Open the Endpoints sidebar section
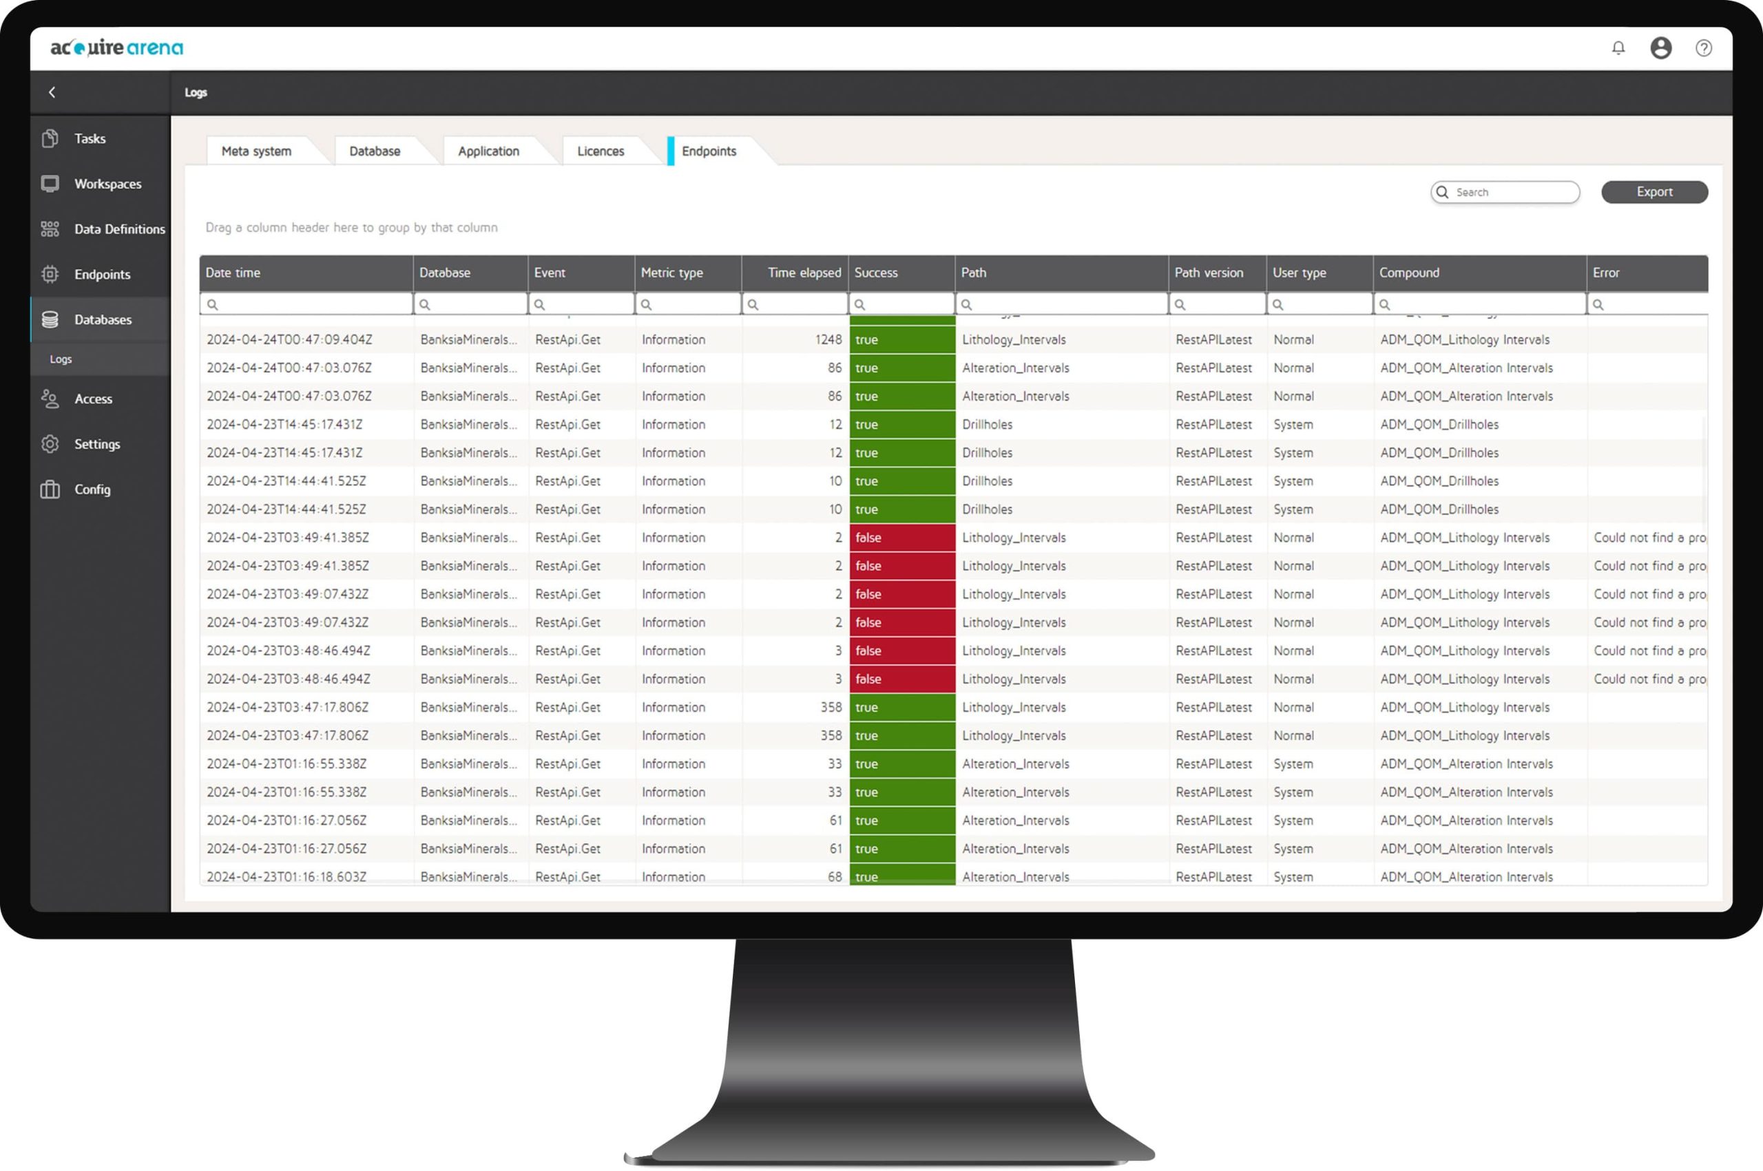 (x=102, y=274)
